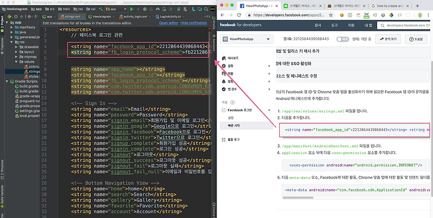Click the help button with question mark
433x218 pixels.
click(x=416, y=39)
